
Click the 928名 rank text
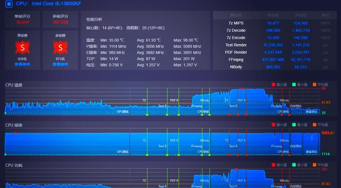[x=23, y=59]
